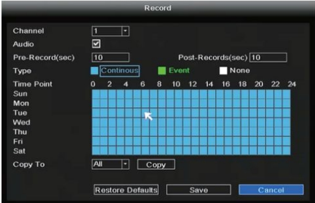The height and width of the screenshot is (203, 315).
Task: Select the green Event color swatch
Action: click(x=162, y=71)
